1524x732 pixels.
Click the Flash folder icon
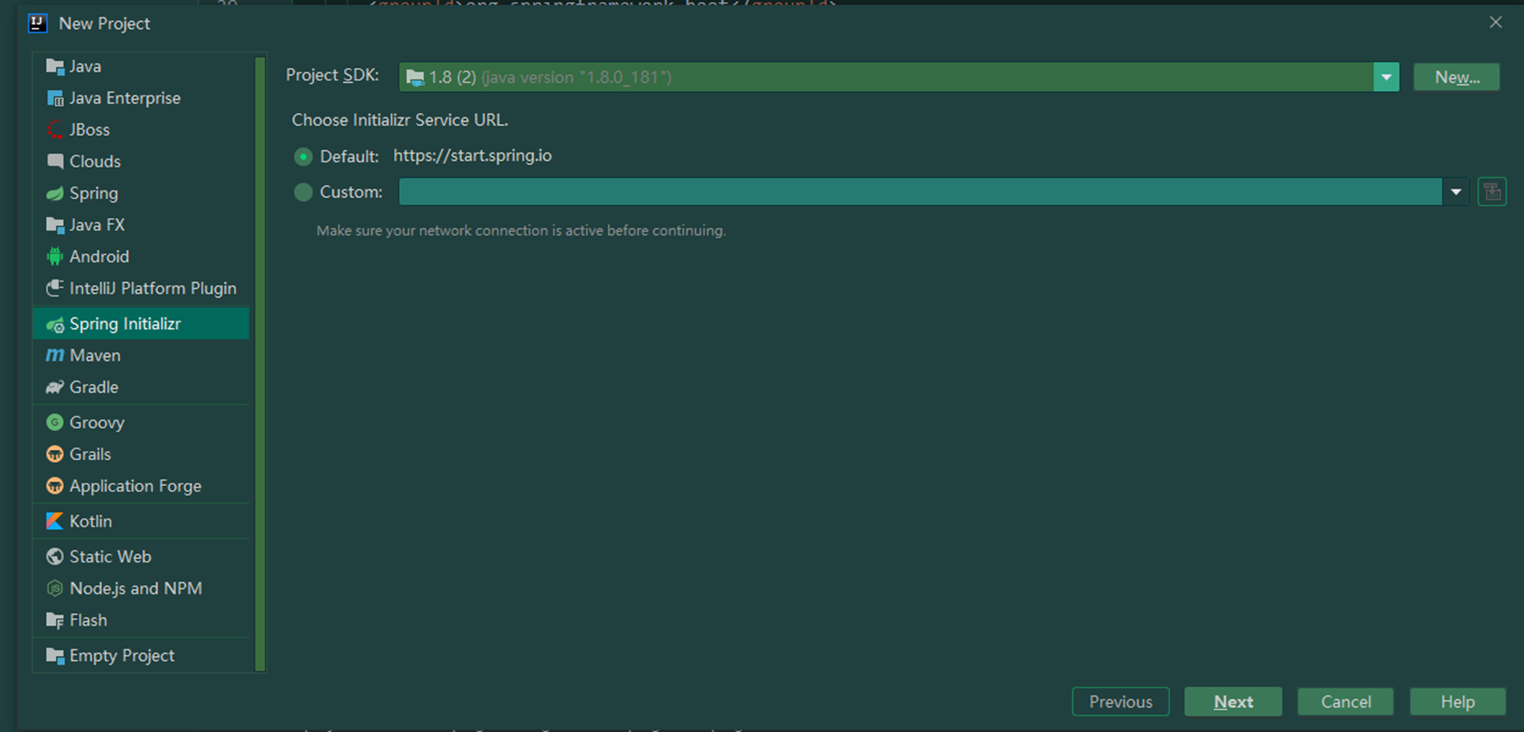point(55,620)
